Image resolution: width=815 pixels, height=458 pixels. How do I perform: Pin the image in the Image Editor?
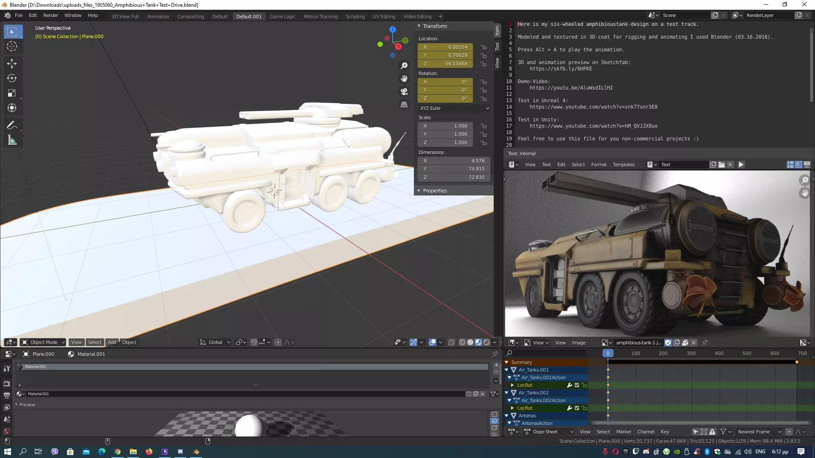pyautogui.click(x=705, y=343)
